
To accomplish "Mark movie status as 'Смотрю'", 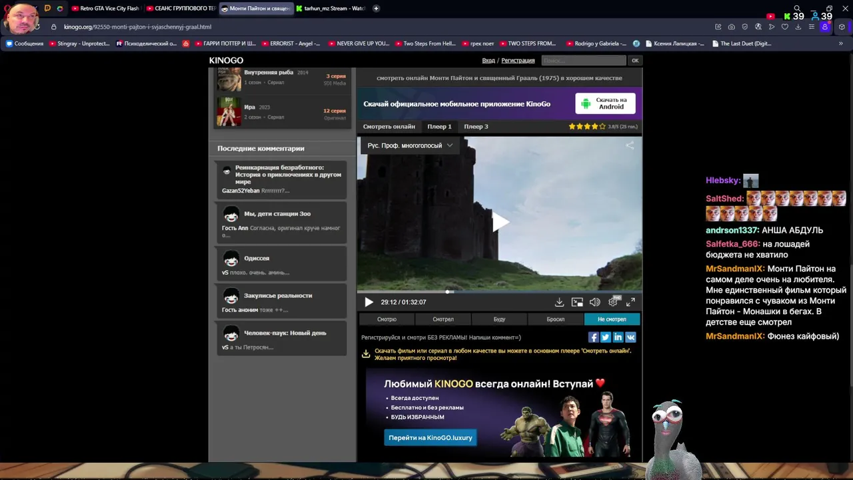I will (387, 319).
